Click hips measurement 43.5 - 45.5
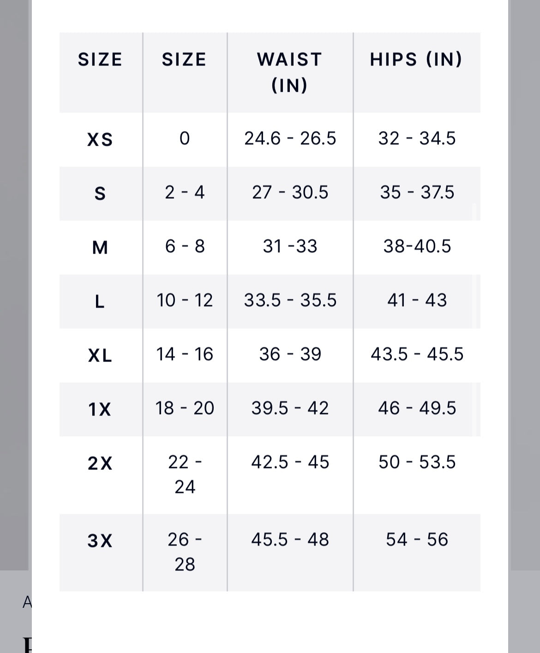This screenshot has height=653, width=540. (x=417, y=354)
